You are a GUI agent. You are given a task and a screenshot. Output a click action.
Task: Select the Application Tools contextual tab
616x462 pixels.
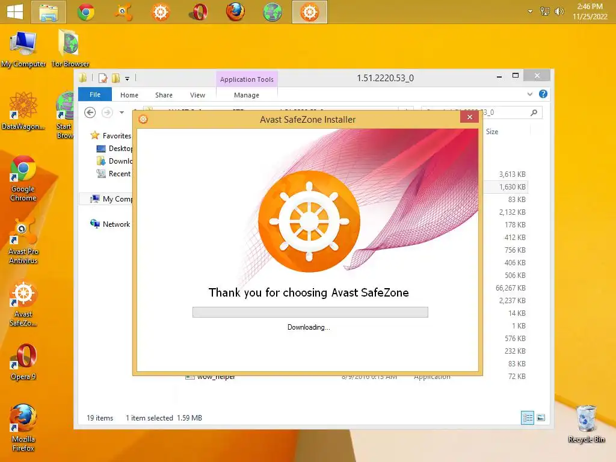(x=247, y=79)
